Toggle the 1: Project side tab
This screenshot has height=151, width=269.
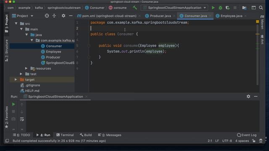7,23
